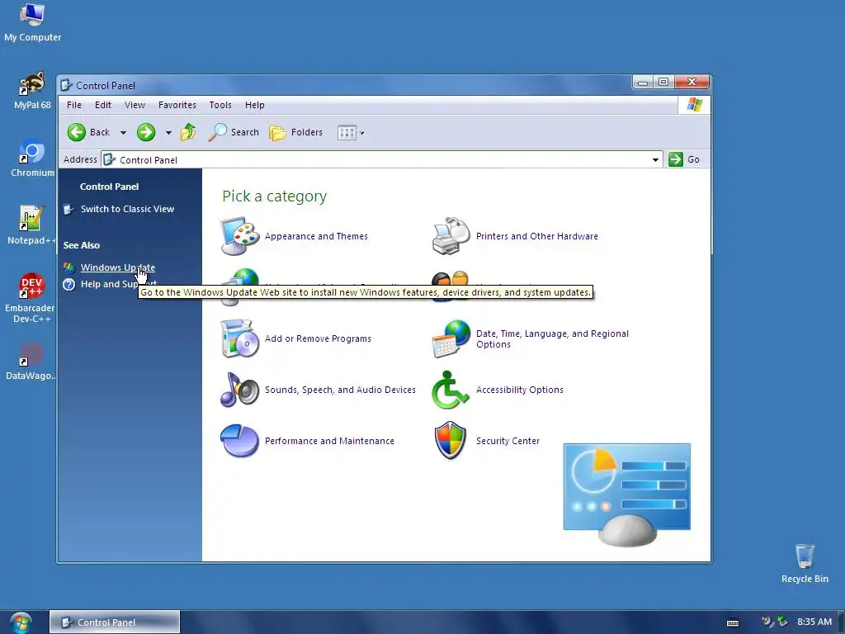Expand the Back history dropdown arrow
The height and width of the screenshot is (634, 845).
[x=124, y=133]
